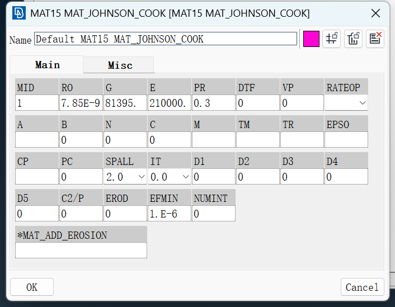Screen dimensions: 395x307
Task: Click the EROD input field
Action: pyautogui.click(x=125, y=214)
